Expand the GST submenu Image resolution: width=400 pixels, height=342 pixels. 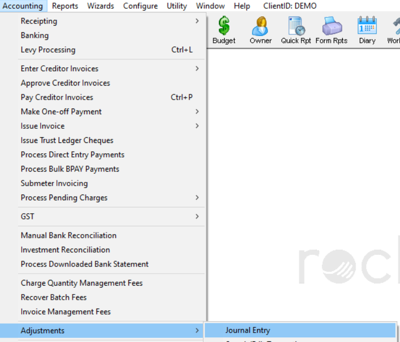(x=103, y=216)
